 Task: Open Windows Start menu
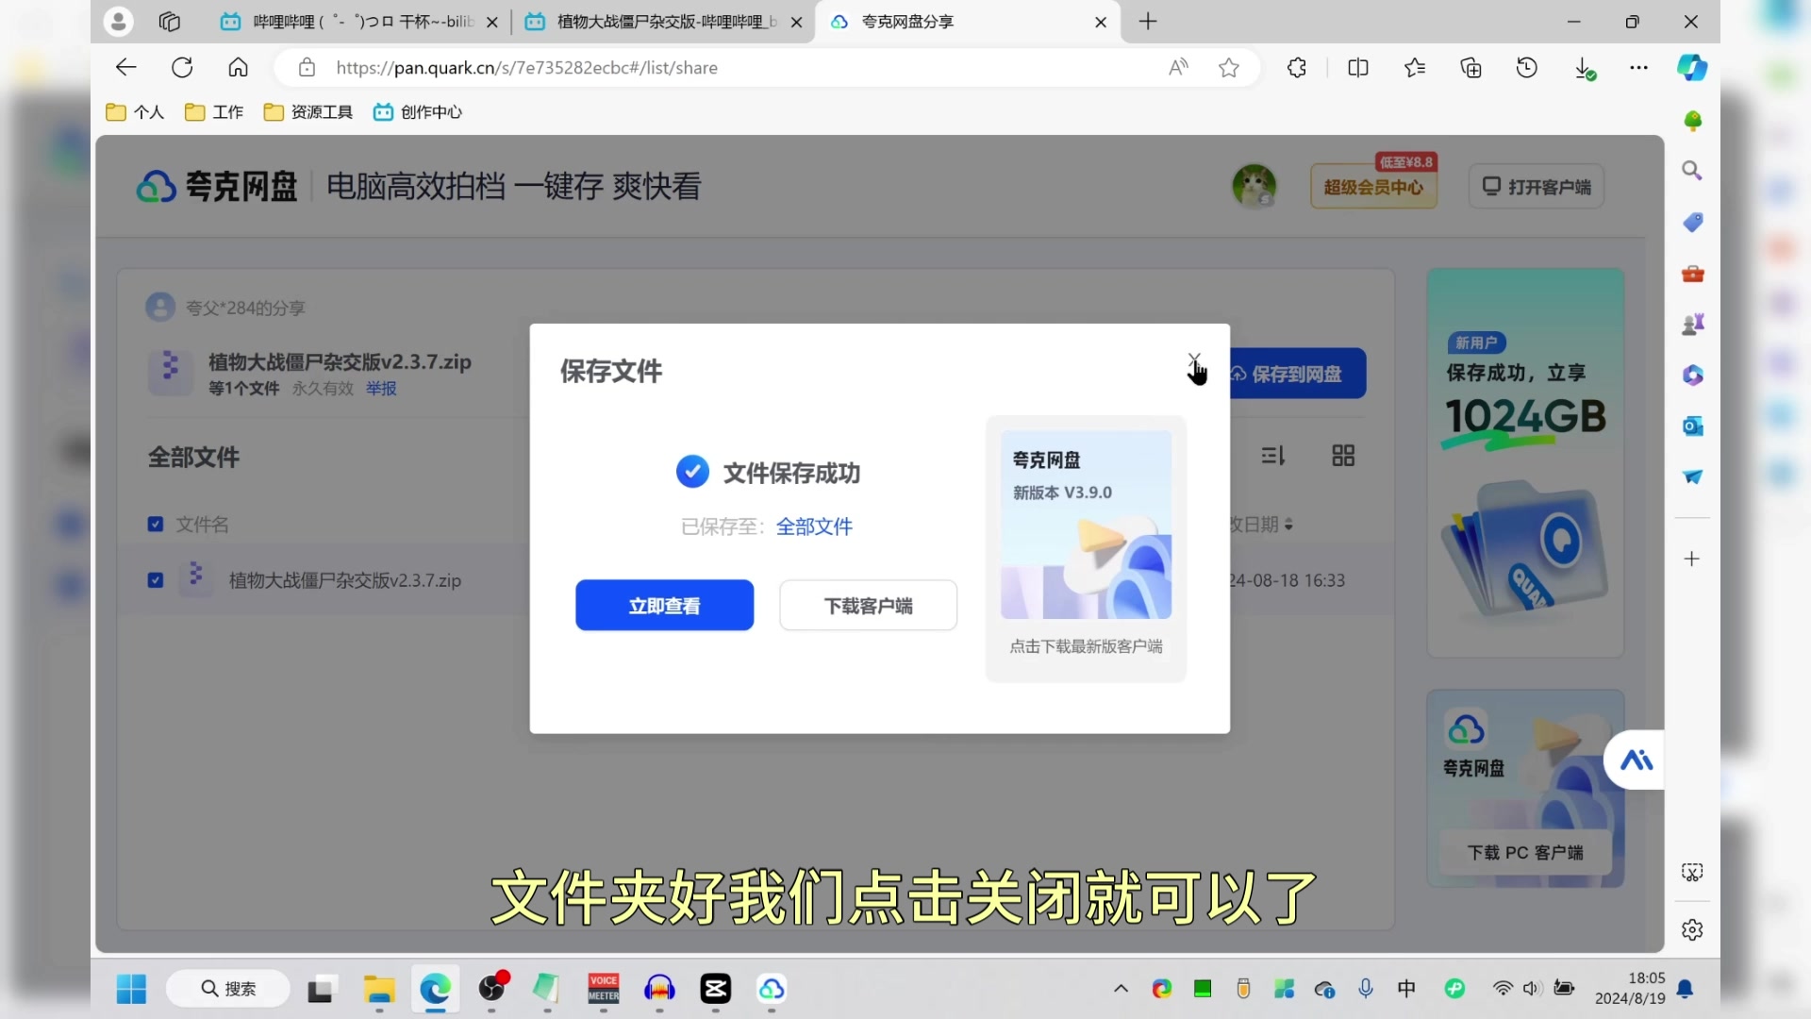point(131,989)
